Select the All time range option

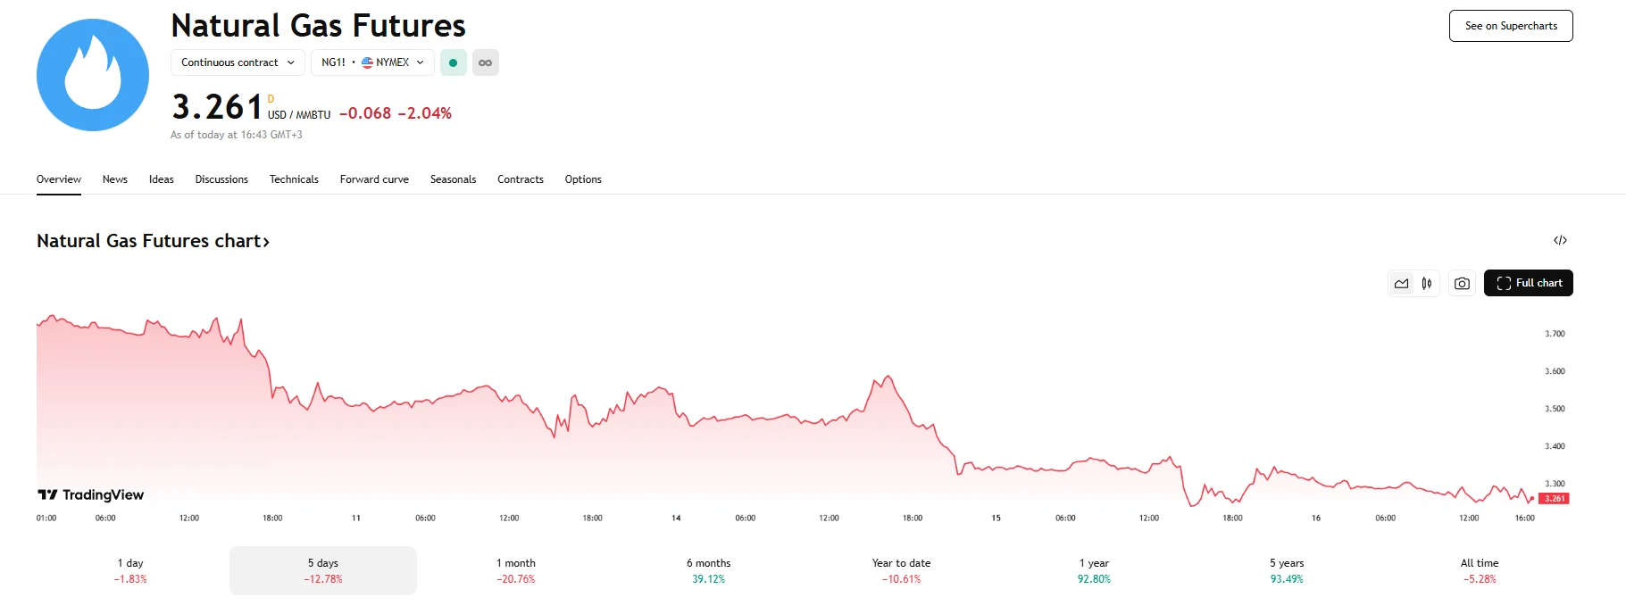tap(1479, 570)
